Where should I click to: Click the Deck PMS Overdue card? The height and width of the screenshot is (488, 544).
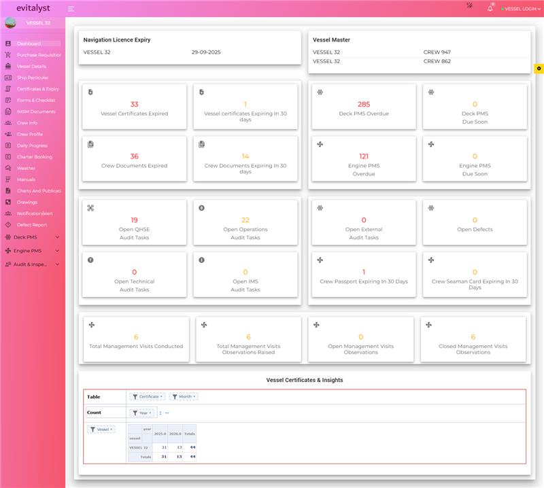pos(364,107)
